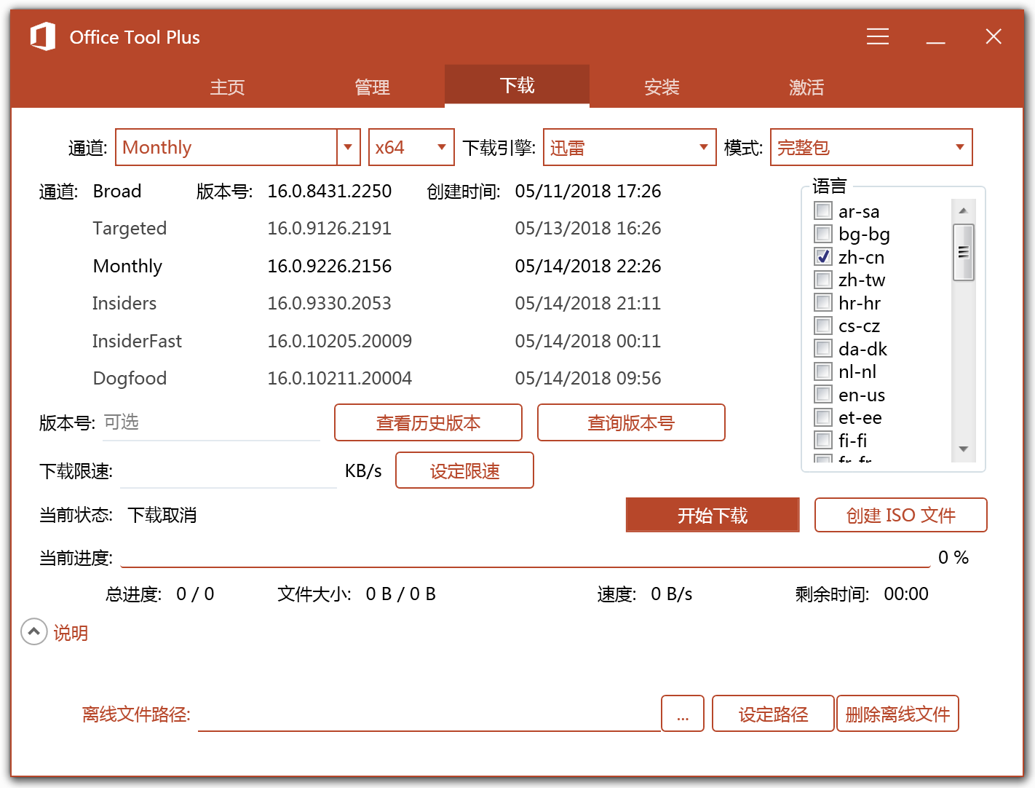The image size is (1035, 788).
Task: Enable the en-us language checkbox
Action: pos(823,395)
